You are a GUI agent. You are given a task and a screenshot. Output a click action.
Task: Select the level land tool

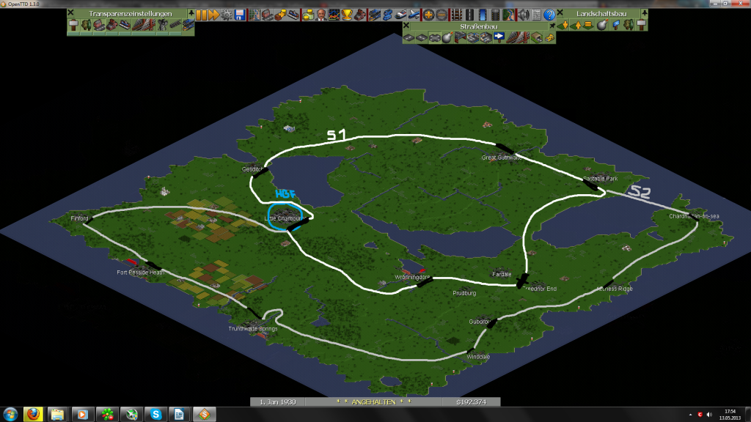pos(590,24)
